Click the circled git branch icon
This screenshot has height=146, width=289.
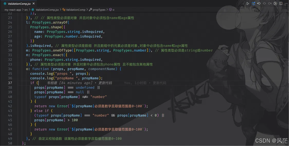275,4
